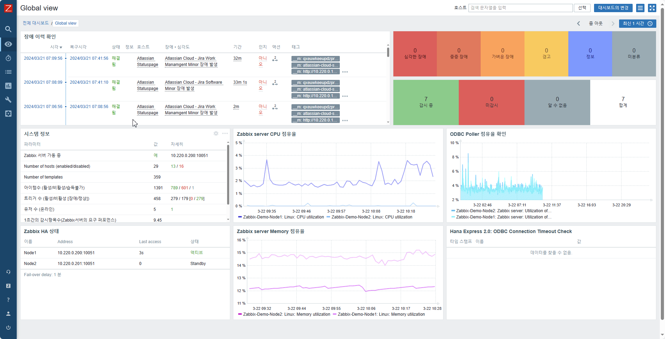The image size is (665, 339).
Task: Click the 가벼운 장애 average severity tile
Action: tap(503, 54)
